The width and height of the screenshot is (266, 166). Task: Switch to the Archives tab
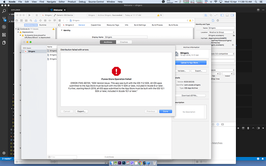tap(108, 42)
